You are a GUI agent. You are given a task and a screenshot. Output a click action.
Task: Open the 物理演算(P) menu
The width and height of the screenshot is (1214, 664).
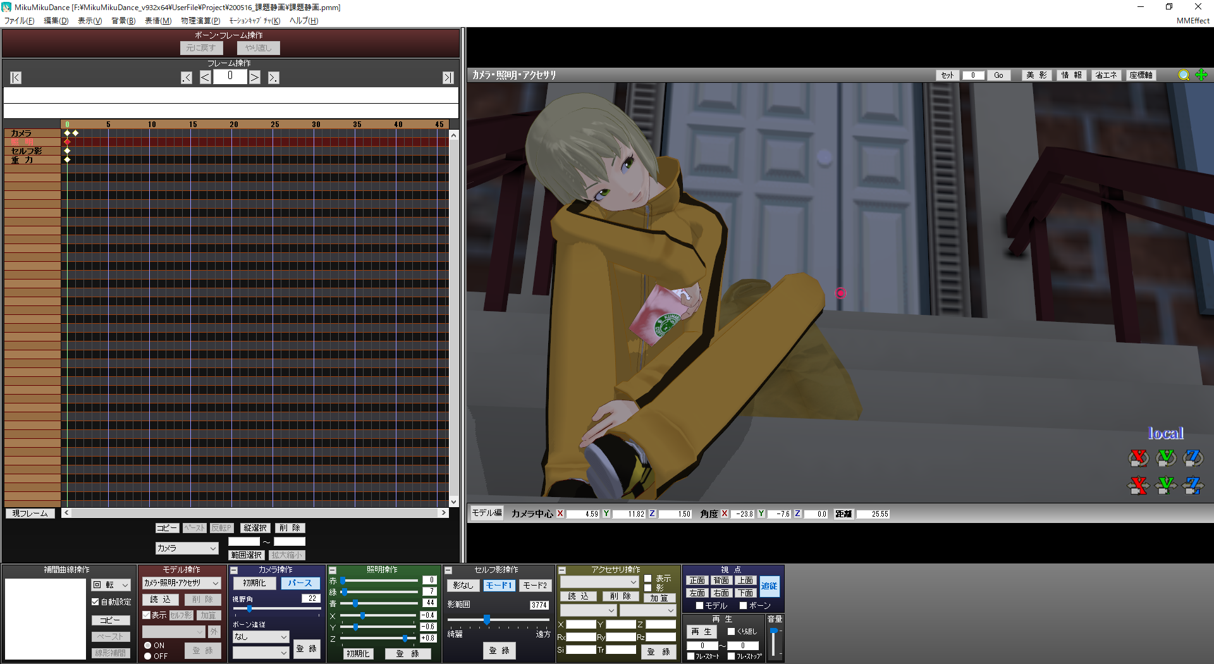(200, 21)
